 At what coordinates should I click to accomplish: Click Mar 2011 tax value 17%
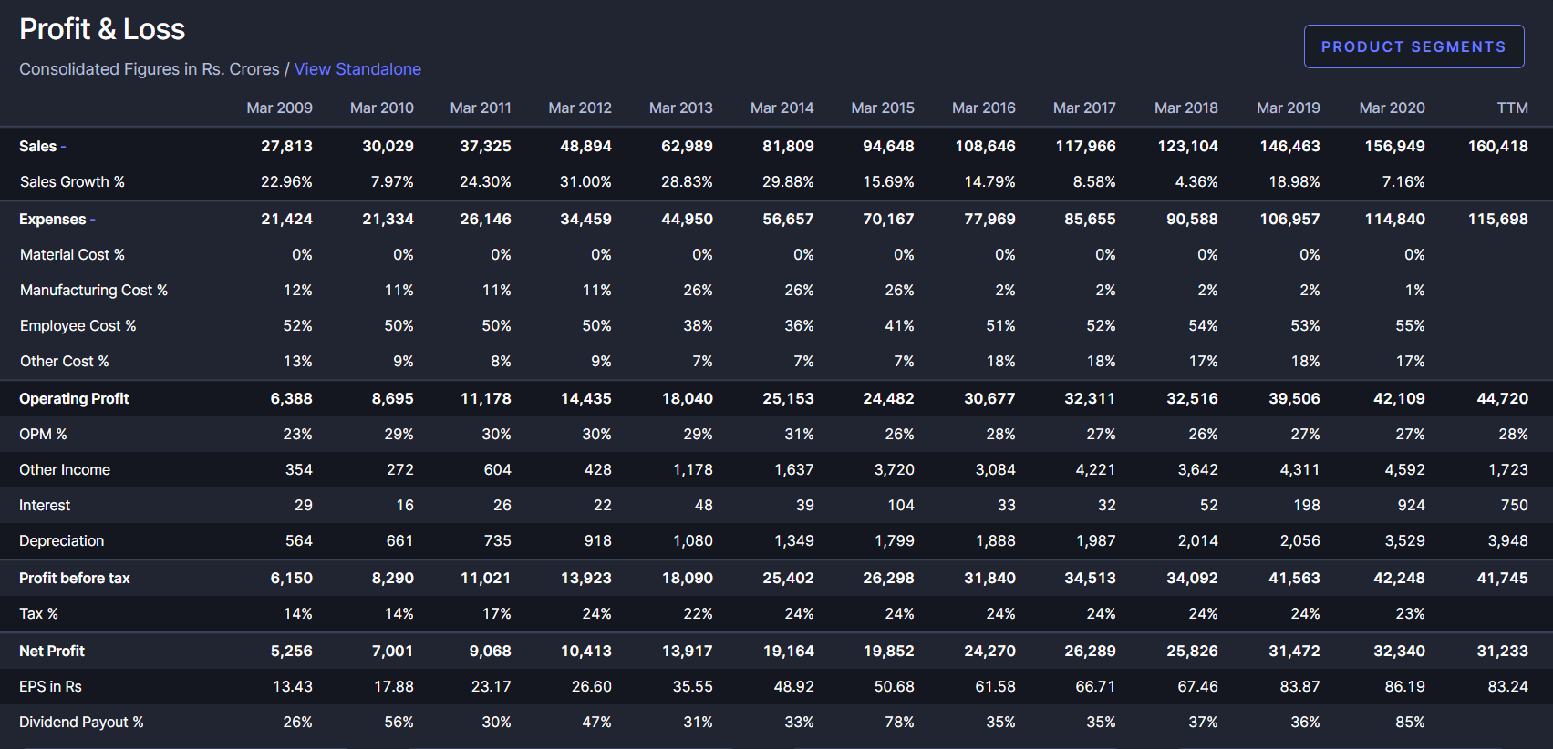pos(496,614)
